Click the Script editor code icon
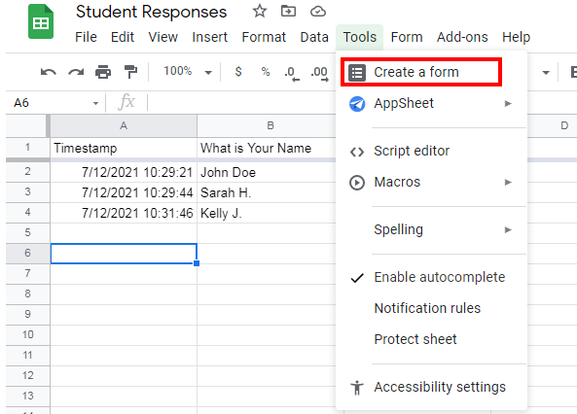This screenshot has width=577, height=414. click(357, 152)
